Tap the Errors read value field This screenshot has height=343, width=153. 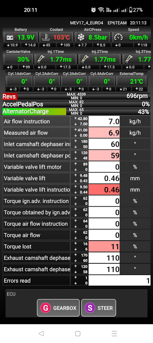[120, 281]
